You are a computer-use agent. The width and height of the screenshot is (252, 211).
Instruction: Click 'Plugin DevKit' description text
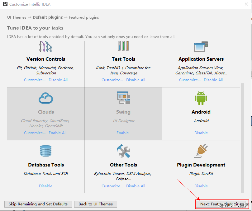point(201,174)
